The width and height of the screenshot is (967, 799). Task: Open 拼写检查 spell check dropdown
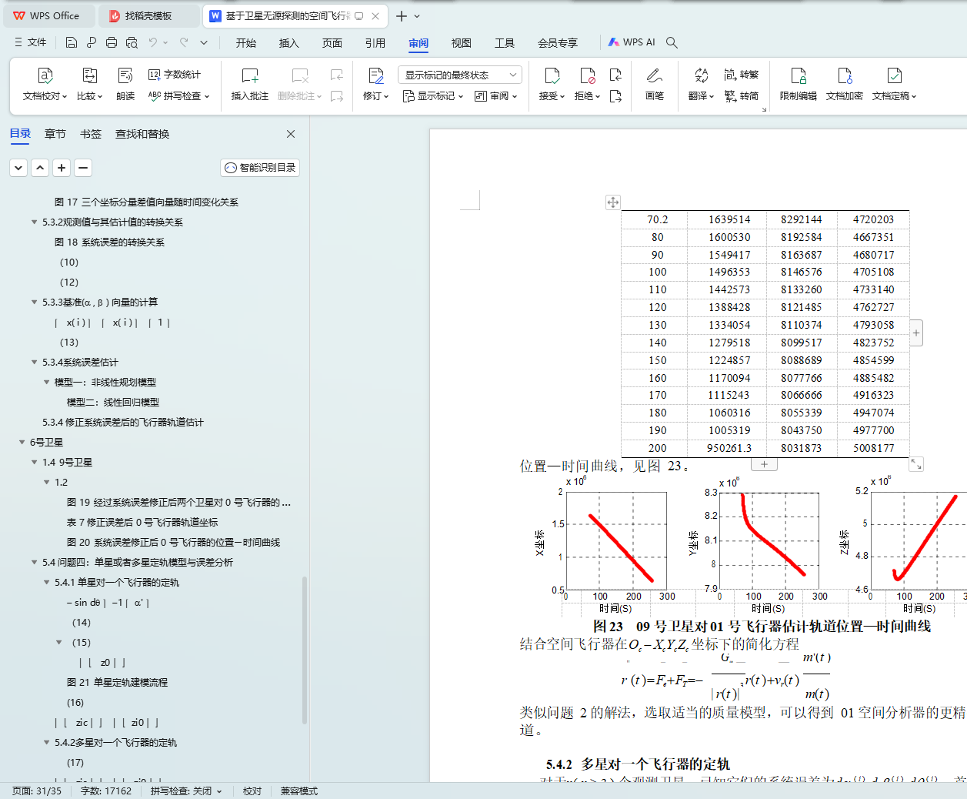178,96
